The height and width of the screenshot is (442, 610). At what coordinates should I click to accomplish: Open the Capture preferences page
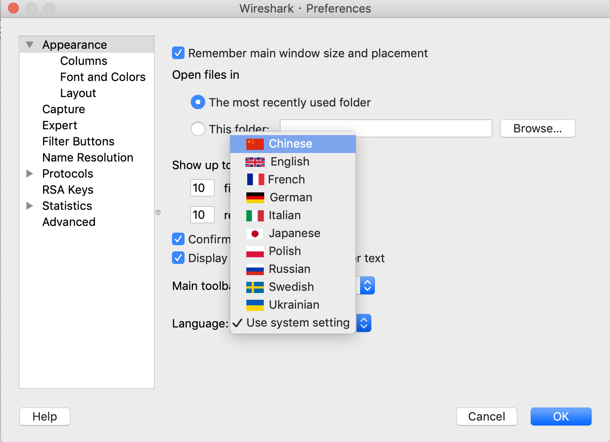tap(64, 109)
